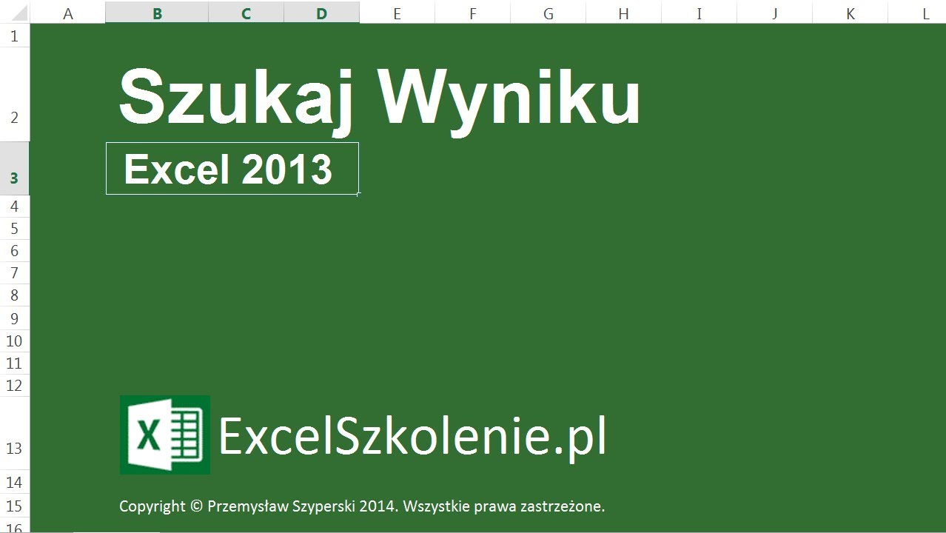
Task: Select column A header
Action: 68,13
